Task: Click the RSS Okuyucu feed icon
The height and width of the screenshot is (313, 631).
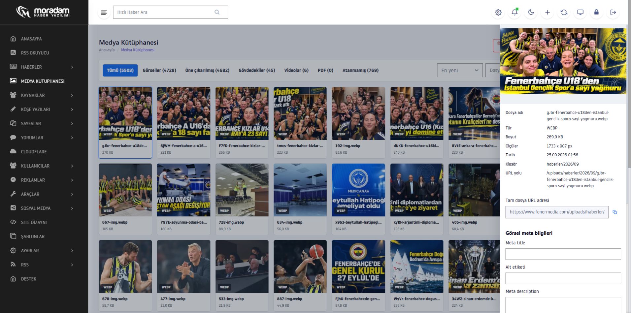Action: coord(13,53)
